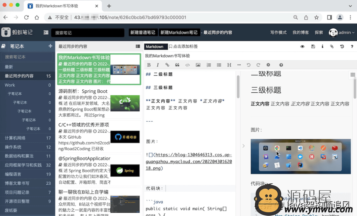Bookmark this page with the star icon
357x216 pixels.
pos(316,17)
